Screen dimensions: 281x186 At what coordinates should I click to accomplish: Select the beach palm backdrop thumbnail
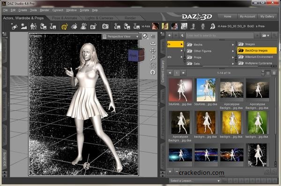[x=206, y=90]
